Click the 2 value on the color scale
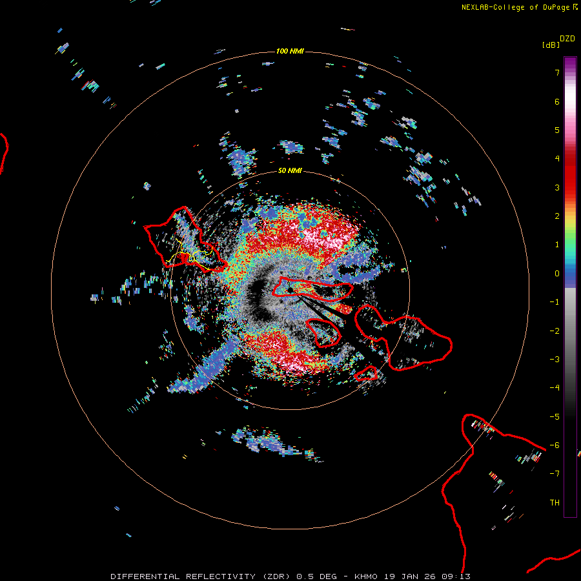 tap(557, 216)
